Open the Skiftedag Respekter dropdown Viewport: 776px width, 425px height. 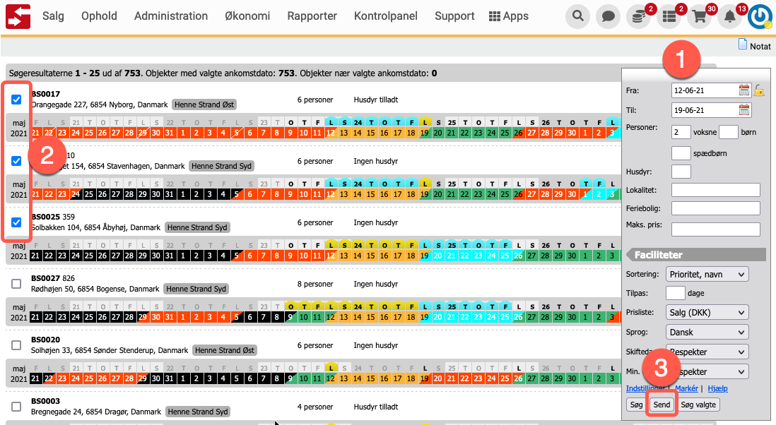pos(707,352)
